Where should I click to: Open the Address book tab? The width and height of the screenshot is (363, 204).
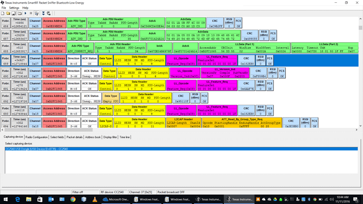tap(93, 137)
